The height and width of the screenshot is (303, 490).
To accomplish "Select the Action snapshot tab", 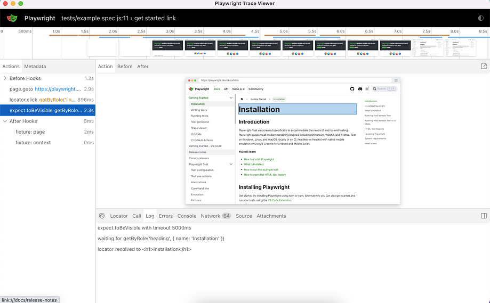I will coord(106,67).
